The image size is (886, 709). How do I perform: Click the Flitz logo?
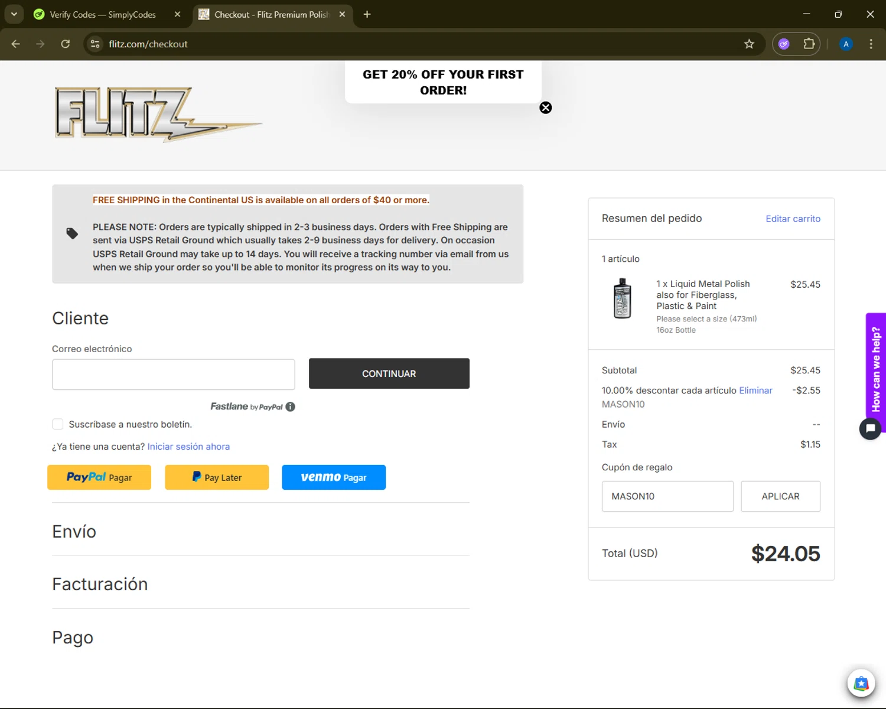pos(158,115)
